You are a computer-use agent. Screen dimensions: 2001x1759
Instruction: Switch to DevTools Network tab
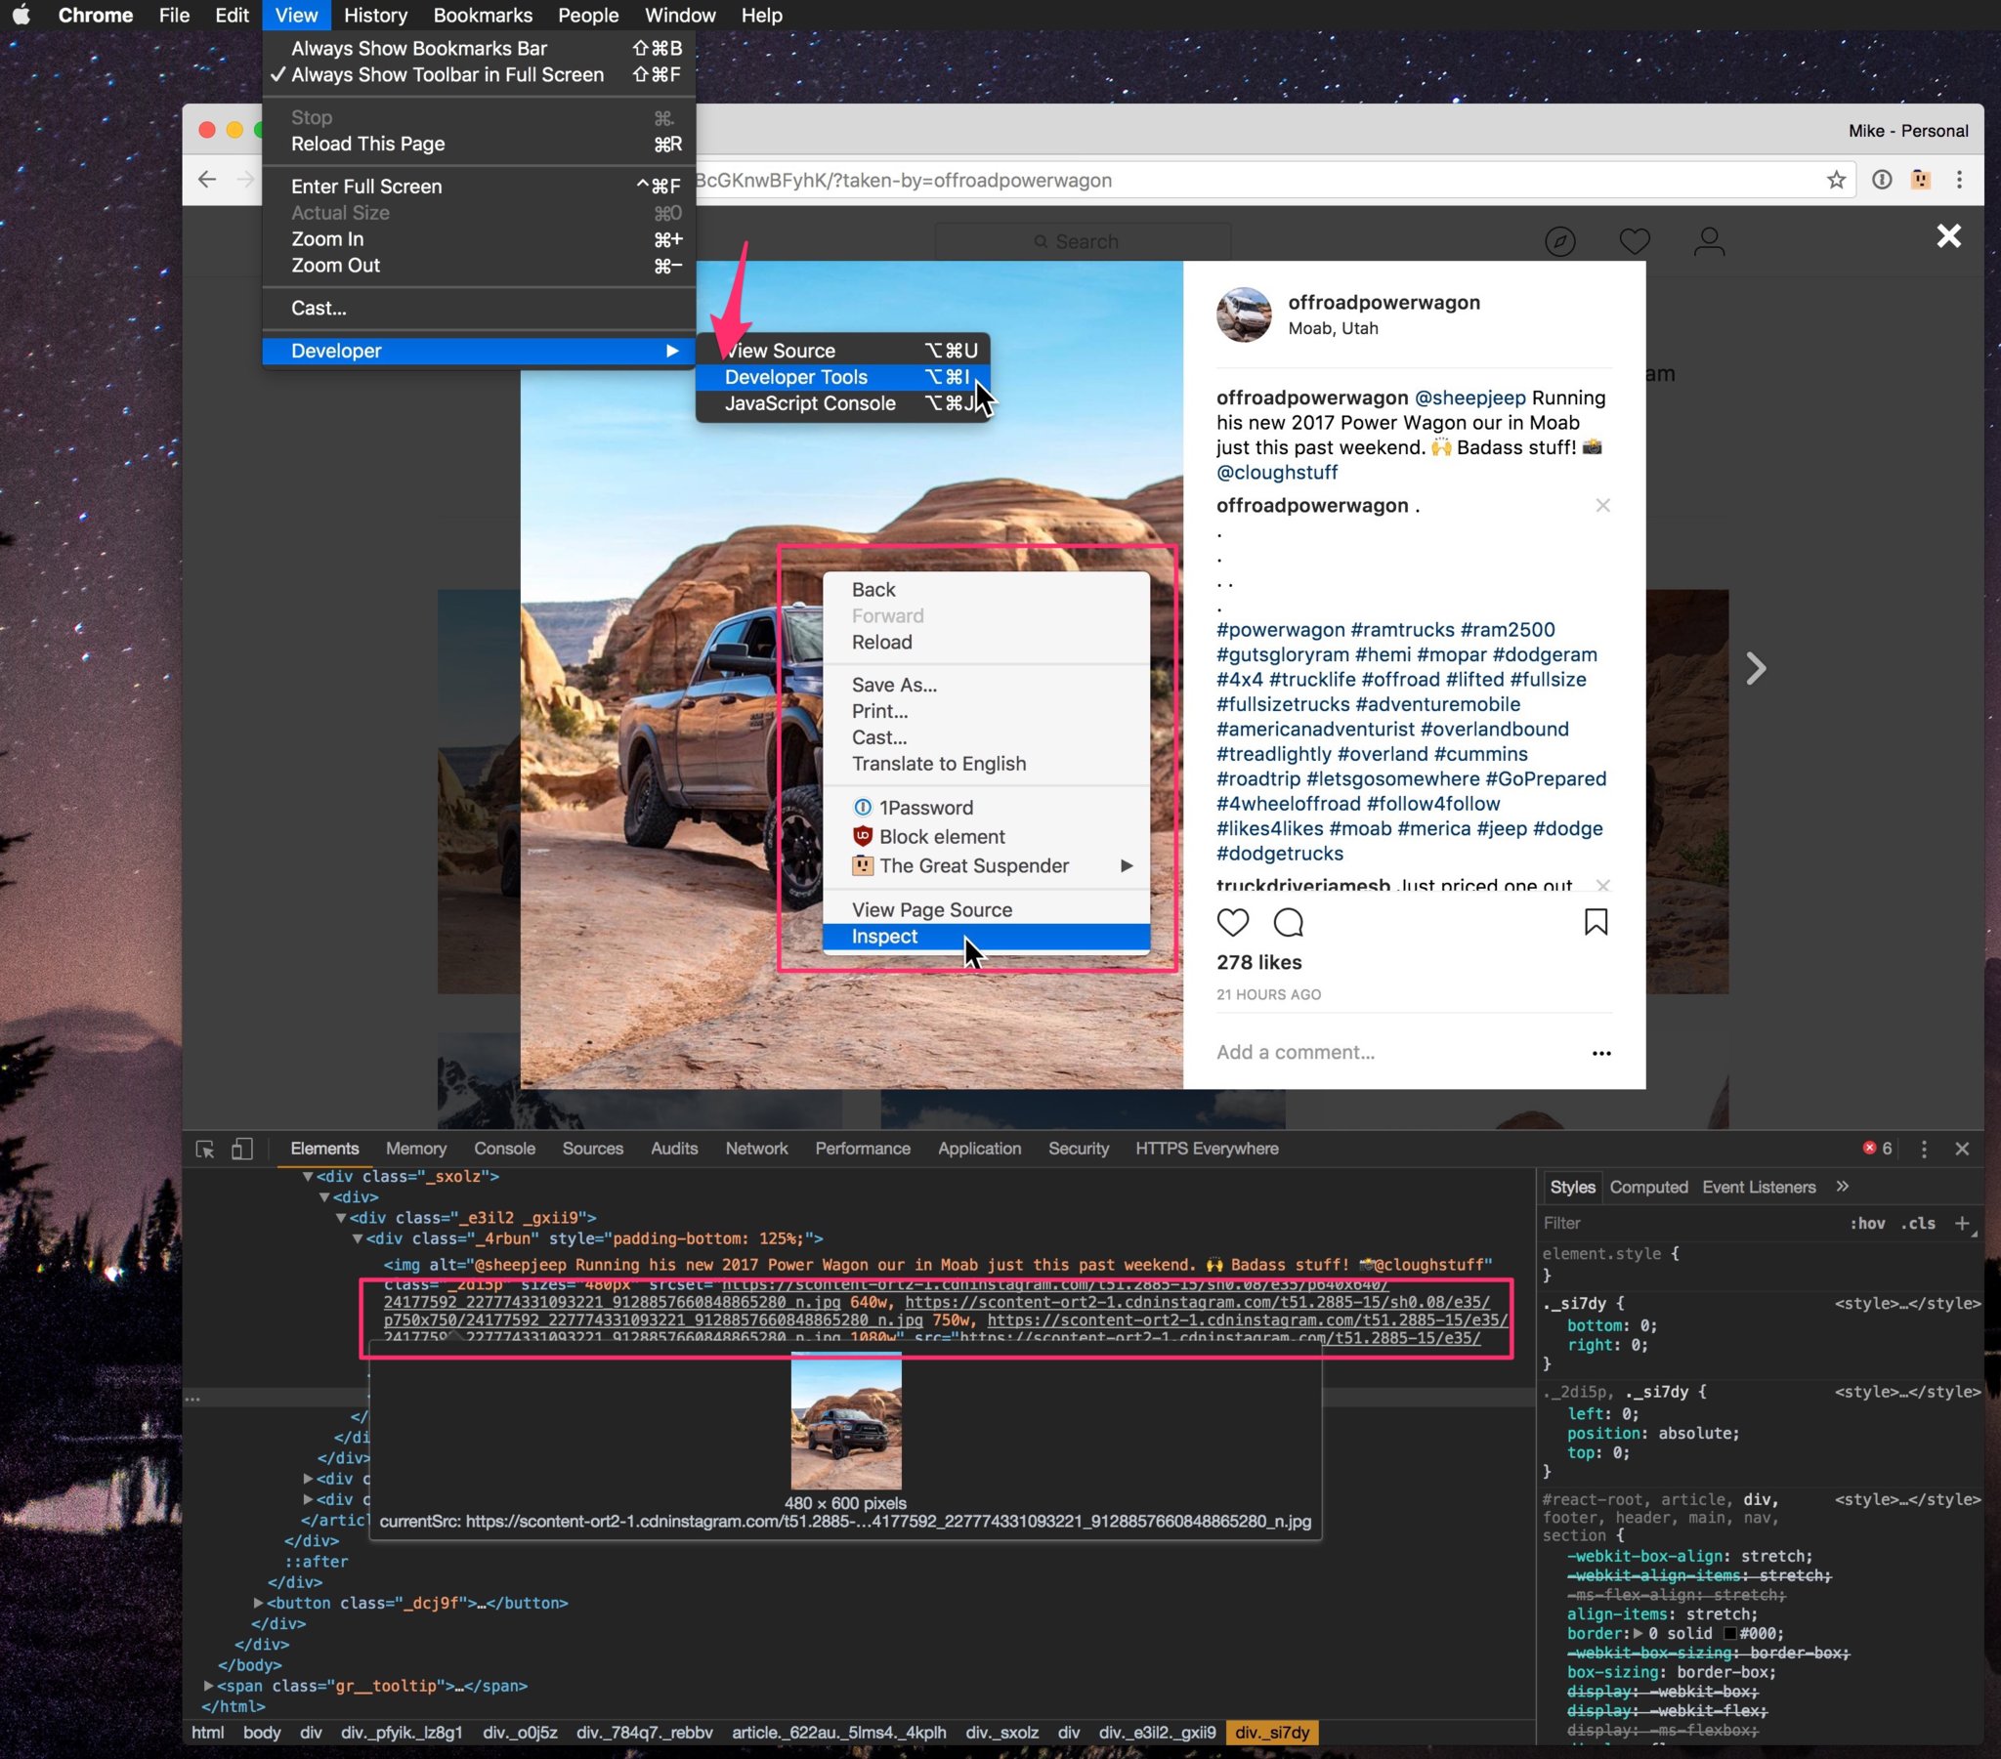756,1150
